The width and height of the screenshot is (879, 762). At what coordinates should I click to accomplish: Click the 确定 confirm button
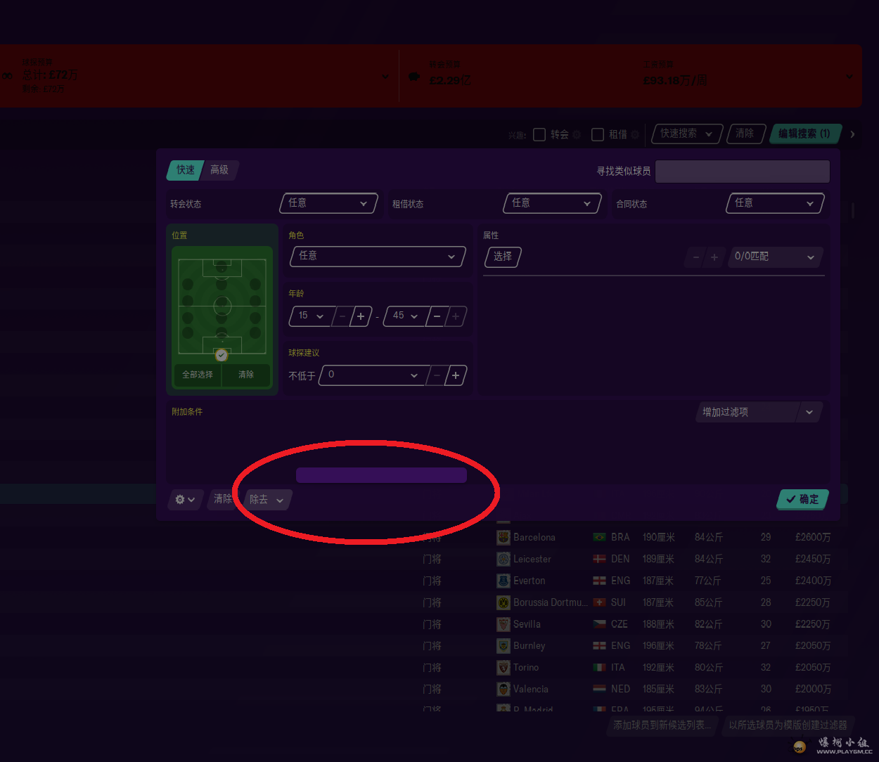[802, 499]
